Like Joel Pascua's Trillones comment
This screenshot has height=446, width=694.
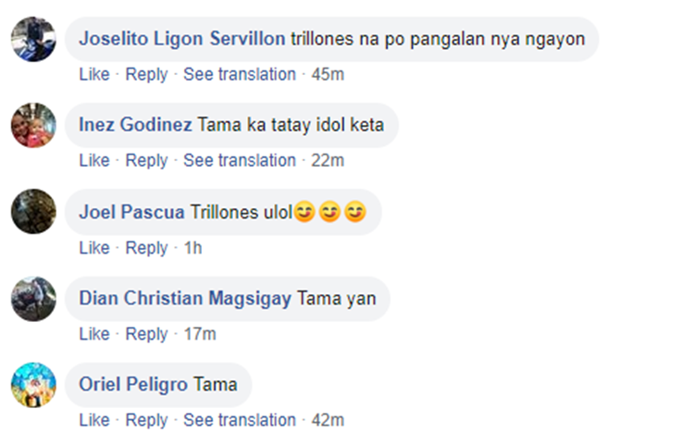click(93, 248)
